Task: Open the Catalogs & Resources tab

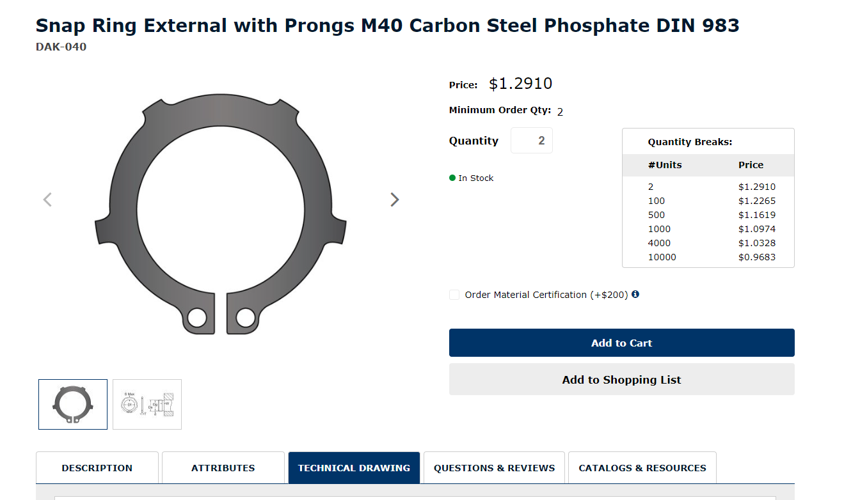Action: point(642,468)
